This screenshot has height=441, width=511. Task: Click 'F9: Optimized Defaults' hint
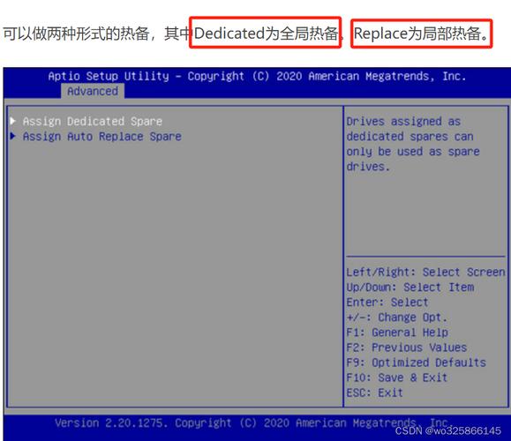pos(417,363)
